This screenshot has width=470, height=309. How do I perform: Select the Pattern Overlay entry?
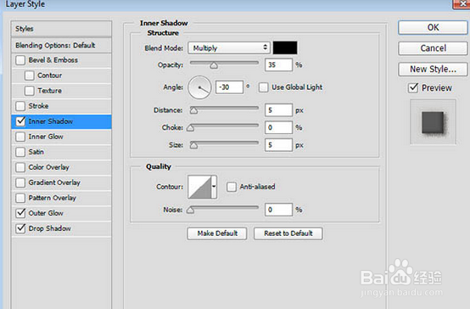[x=53, y=198]
